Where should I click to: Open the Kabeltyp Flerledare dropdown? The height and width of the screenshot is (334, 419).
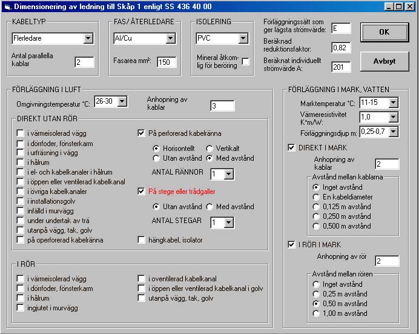(88, 38)
